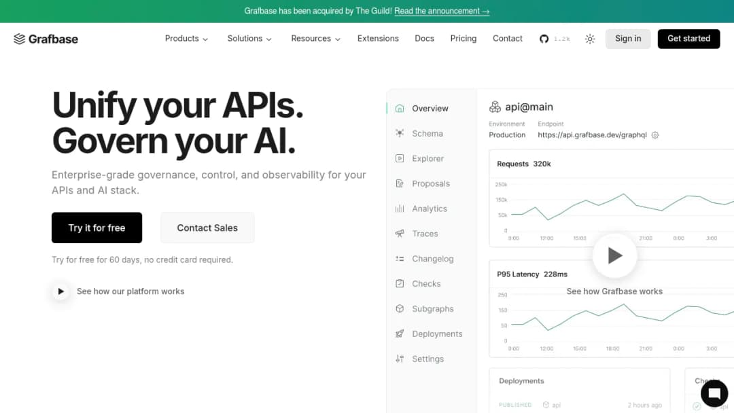734x413 pixels.
Task: Click the Schema sidebar icon
Action: [400, 133]
